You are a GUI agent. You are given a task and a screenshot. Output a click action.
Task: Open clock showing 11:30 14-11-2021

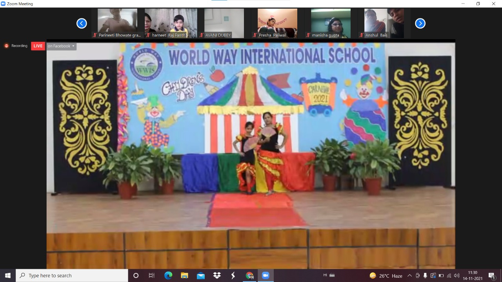point(473,276)
